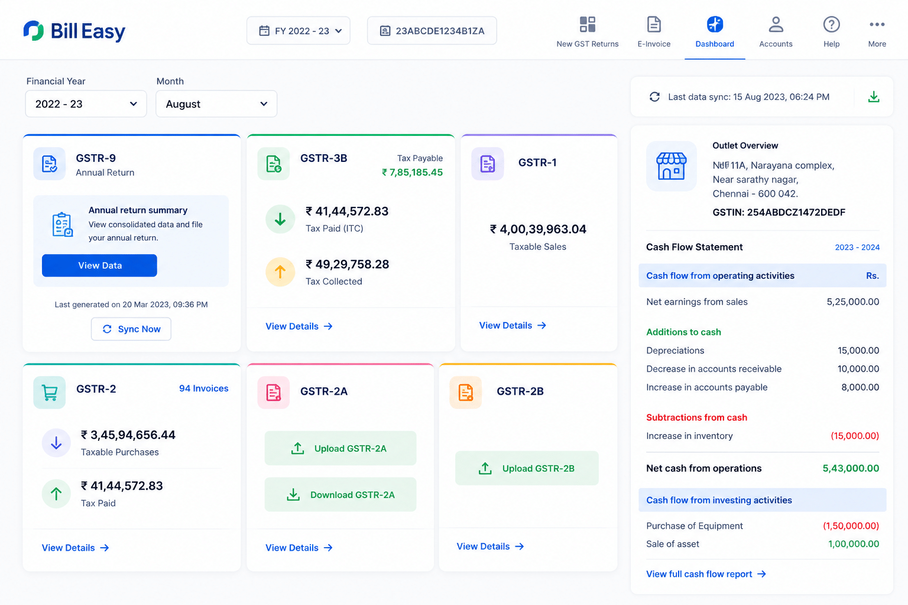Image resolution: width=908 pixels, height=605 pixels.
Task: Open View Details for GSTR-3B
Action: coord(299,326)
